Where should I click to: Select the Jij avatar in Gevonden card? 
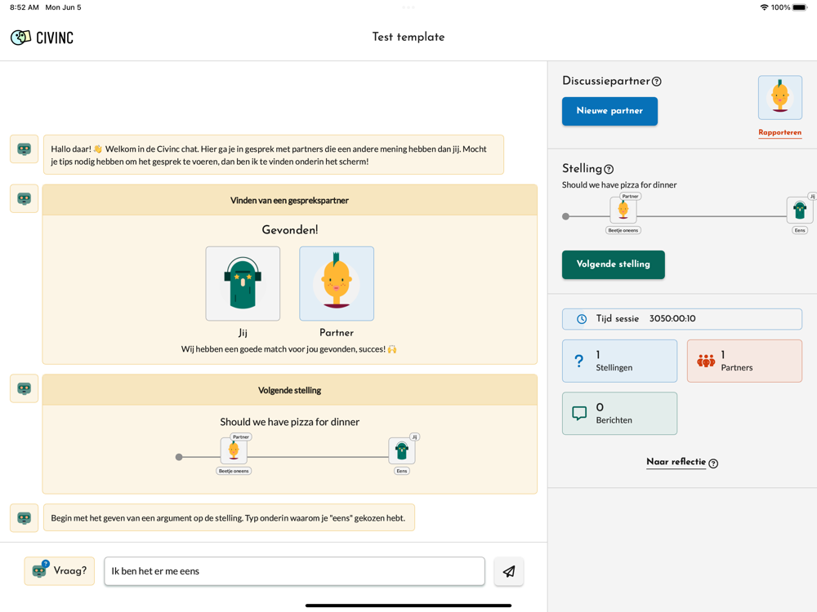coord(243,284)
